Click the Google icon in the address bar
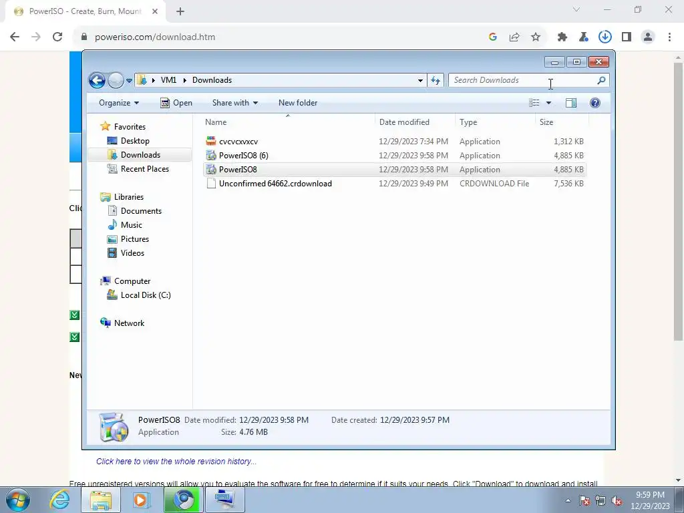 click(493, 37)
